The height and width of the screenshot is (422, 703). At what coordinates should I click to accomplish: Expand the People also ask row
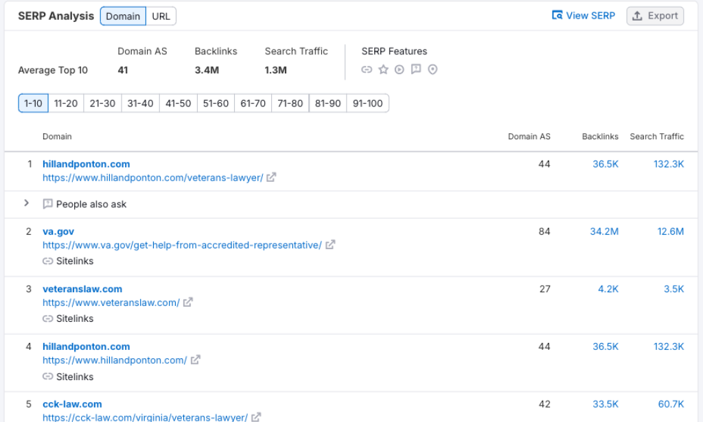pyautogui.click(x=27, y=203)
